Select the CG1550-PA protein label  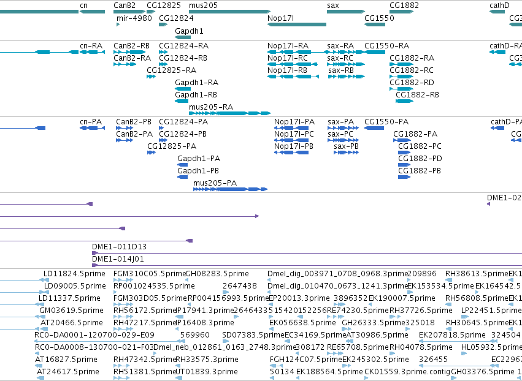point(386,122)
